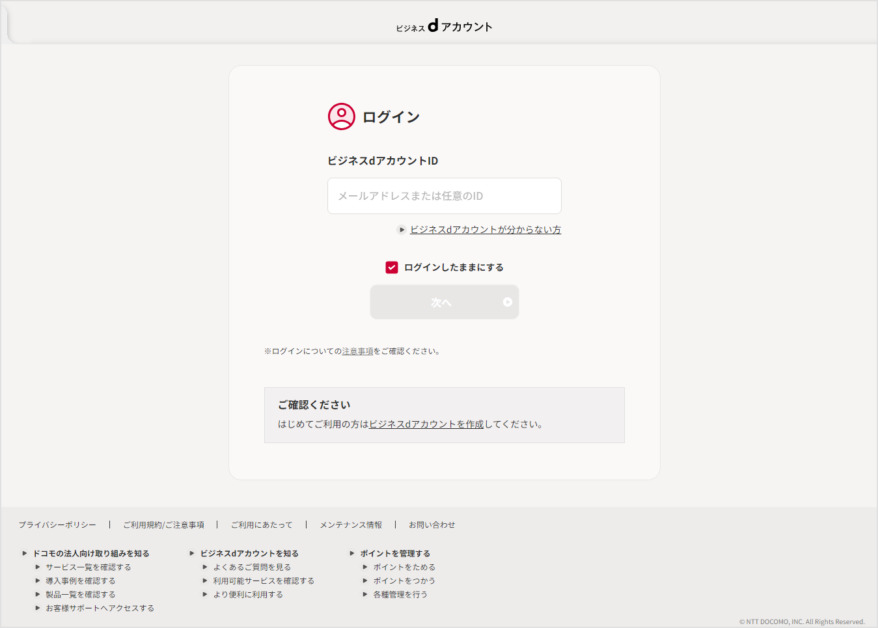Screen dimensions: 878x628
Task: Click ビジネスdアカウントを知る footer heading
Action: coord(249,554)
